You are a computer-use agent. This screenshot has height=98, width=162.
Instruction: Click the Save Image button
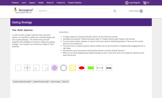point(55,82)
